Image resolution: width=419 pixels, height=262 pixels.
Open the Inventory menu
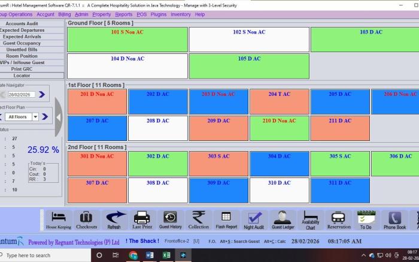coord(180,14)
